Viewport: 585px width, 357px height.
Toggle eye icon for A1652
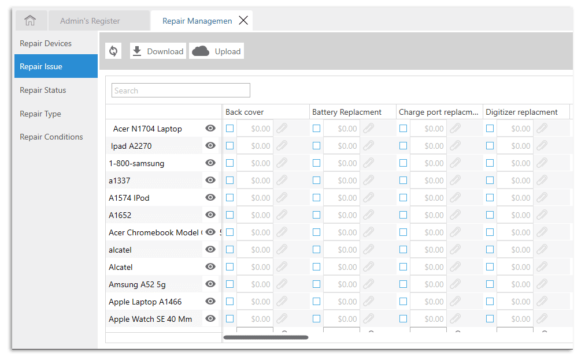coord(210,215)
